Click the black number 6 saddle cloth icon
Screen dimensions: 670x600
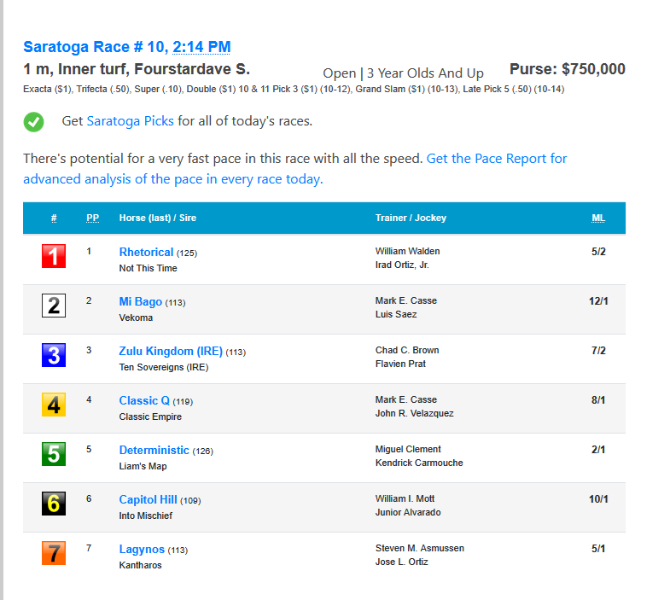[54, 504]
